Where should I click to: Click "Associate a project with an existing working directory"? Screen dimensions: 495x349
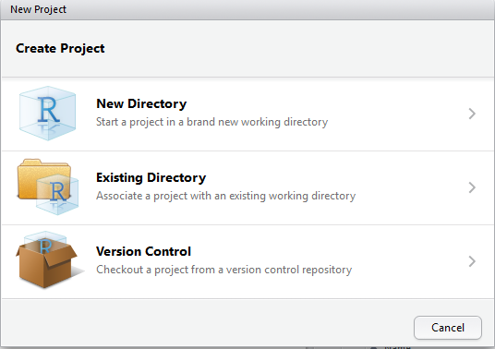[225, 196]
